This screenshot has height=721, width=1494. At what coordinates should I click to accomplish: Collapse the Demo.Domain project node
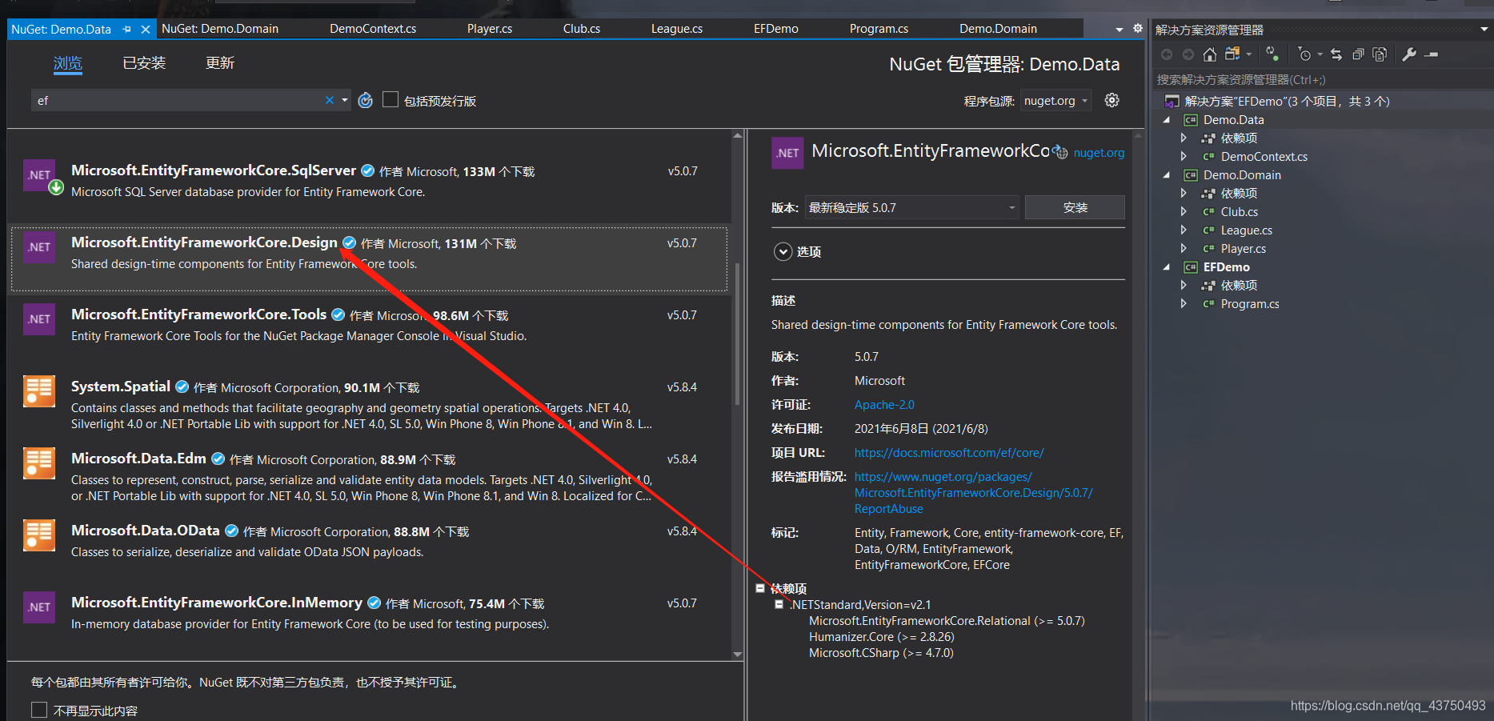[1167, 175]
